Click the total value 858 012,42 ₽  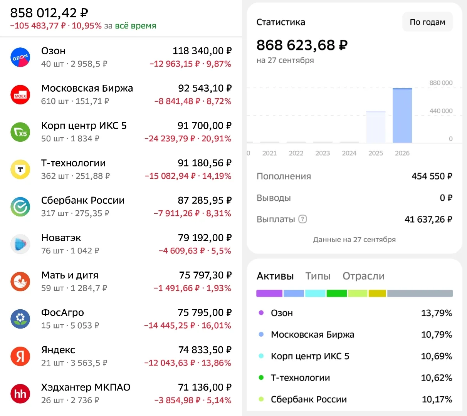[x=49, y=13]
